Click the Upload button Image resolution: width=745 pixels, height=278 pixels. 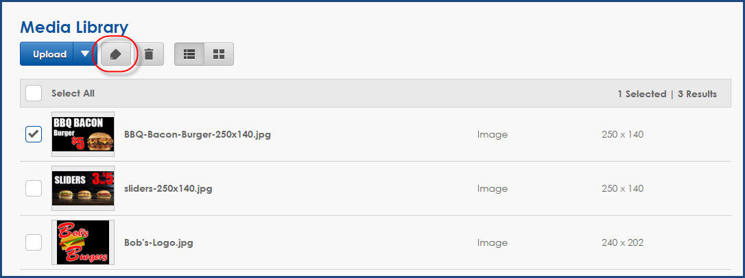49,55
